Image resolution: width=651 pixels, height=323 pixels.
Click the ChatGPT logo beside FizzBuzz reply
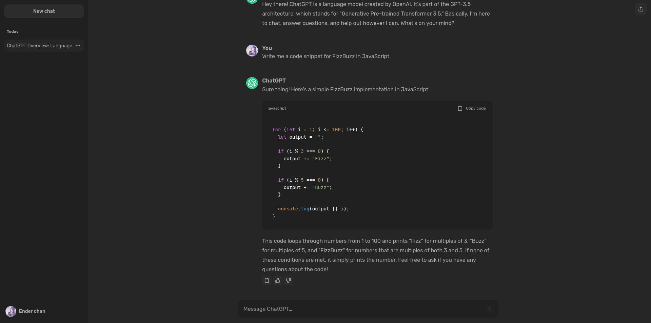click(252, 83)
